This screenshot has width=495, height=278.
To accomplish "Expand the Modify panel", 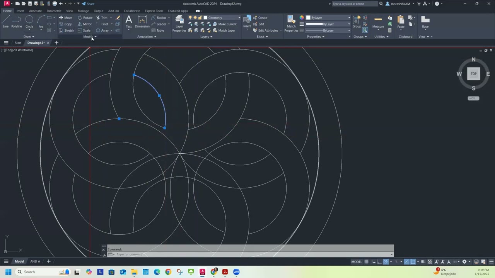I will pos(90,37).
